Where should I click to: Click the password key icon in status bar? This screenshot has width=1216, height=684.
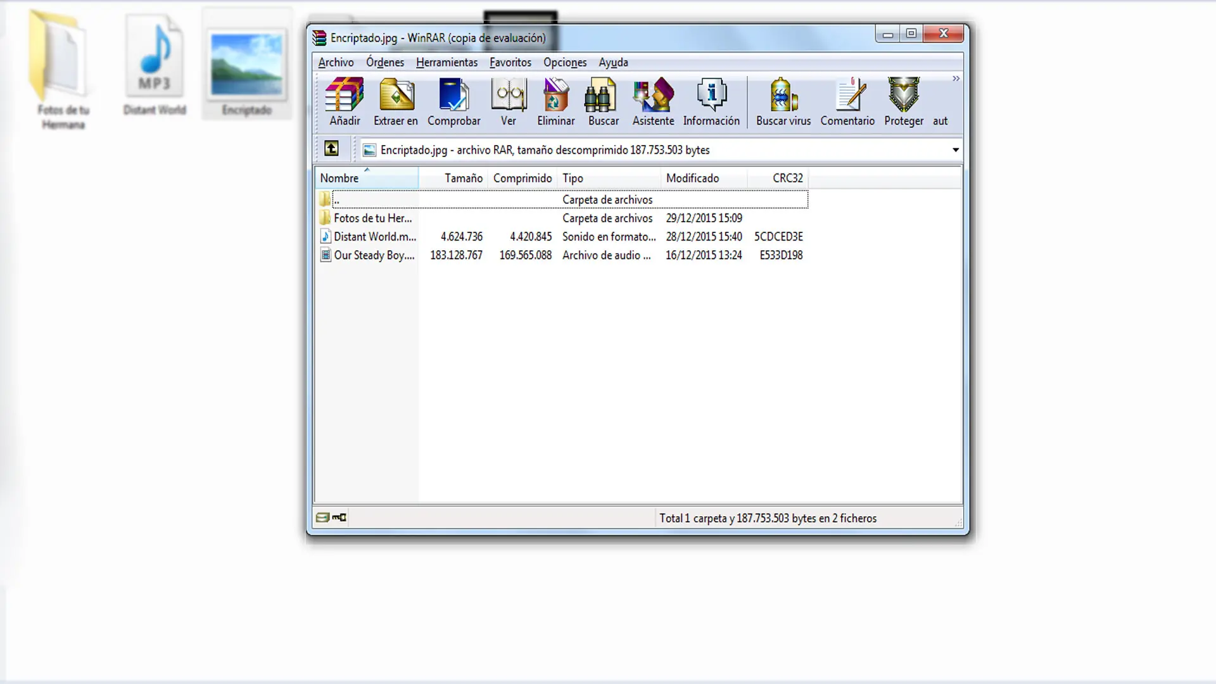click(x=339, y=517)
